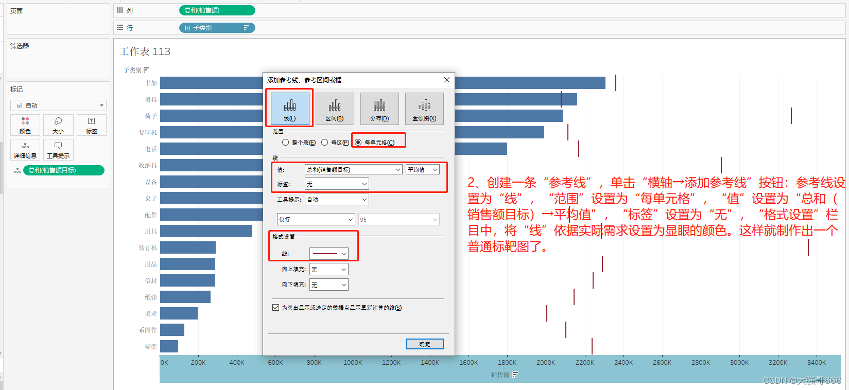Open the 标签 dropdown set to 无
The height and width of the screenshot is (390, 849).
[337, 184]
